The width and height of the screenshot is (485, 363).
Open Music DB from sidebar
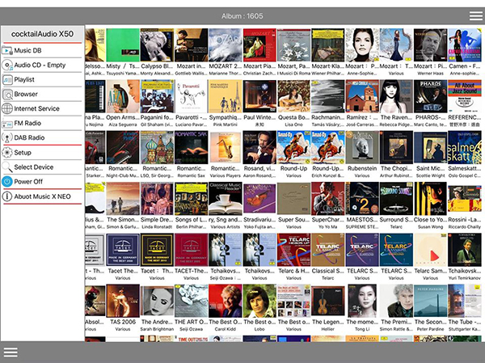tap(42, 50)
